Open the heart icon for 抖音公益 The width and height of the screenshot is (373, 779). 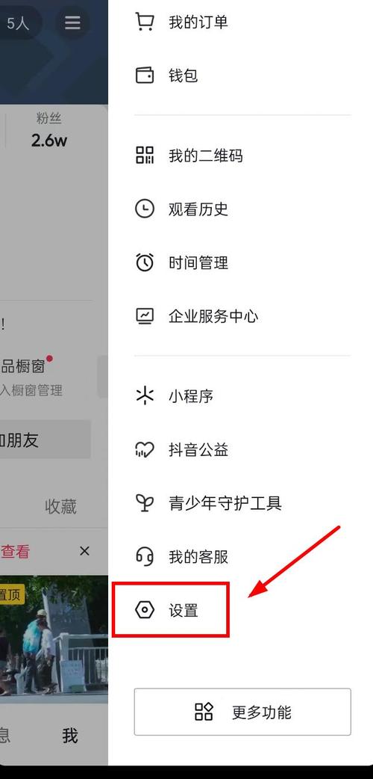click(145, 449)
